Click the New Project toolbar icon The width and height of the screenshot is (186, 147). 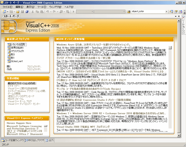point(4,11)
